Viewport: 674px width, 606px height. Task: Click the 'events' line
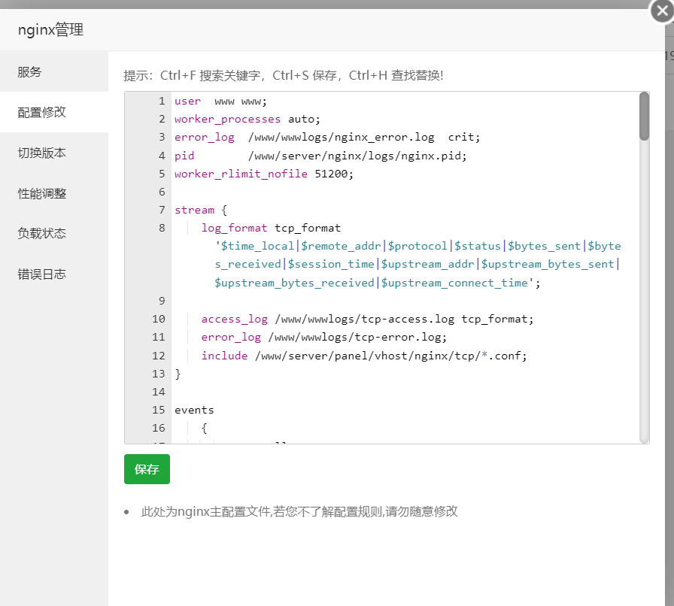tap(194, 410)
